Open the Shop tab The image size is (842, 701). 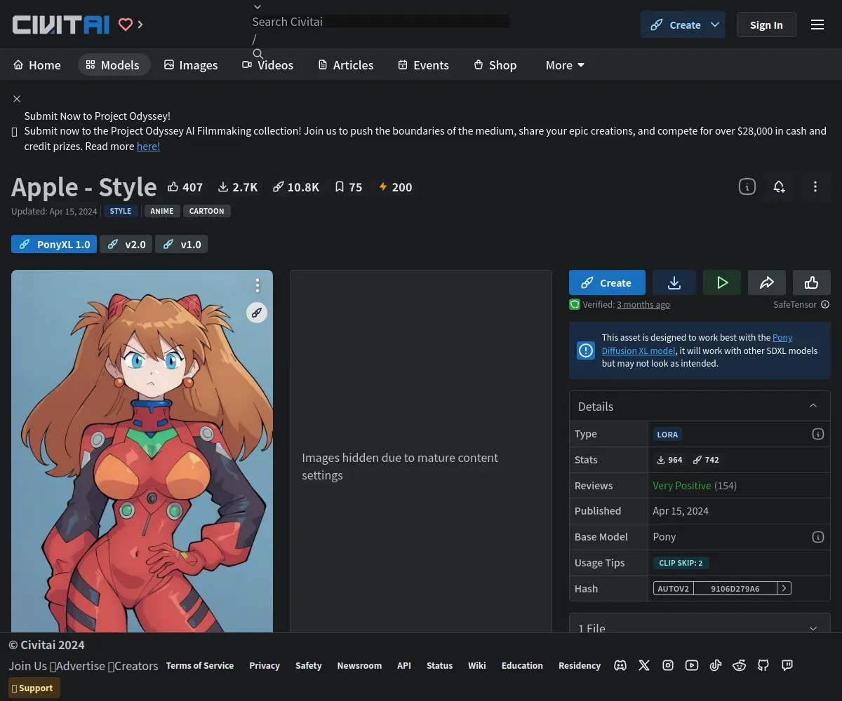pos(495,65)
